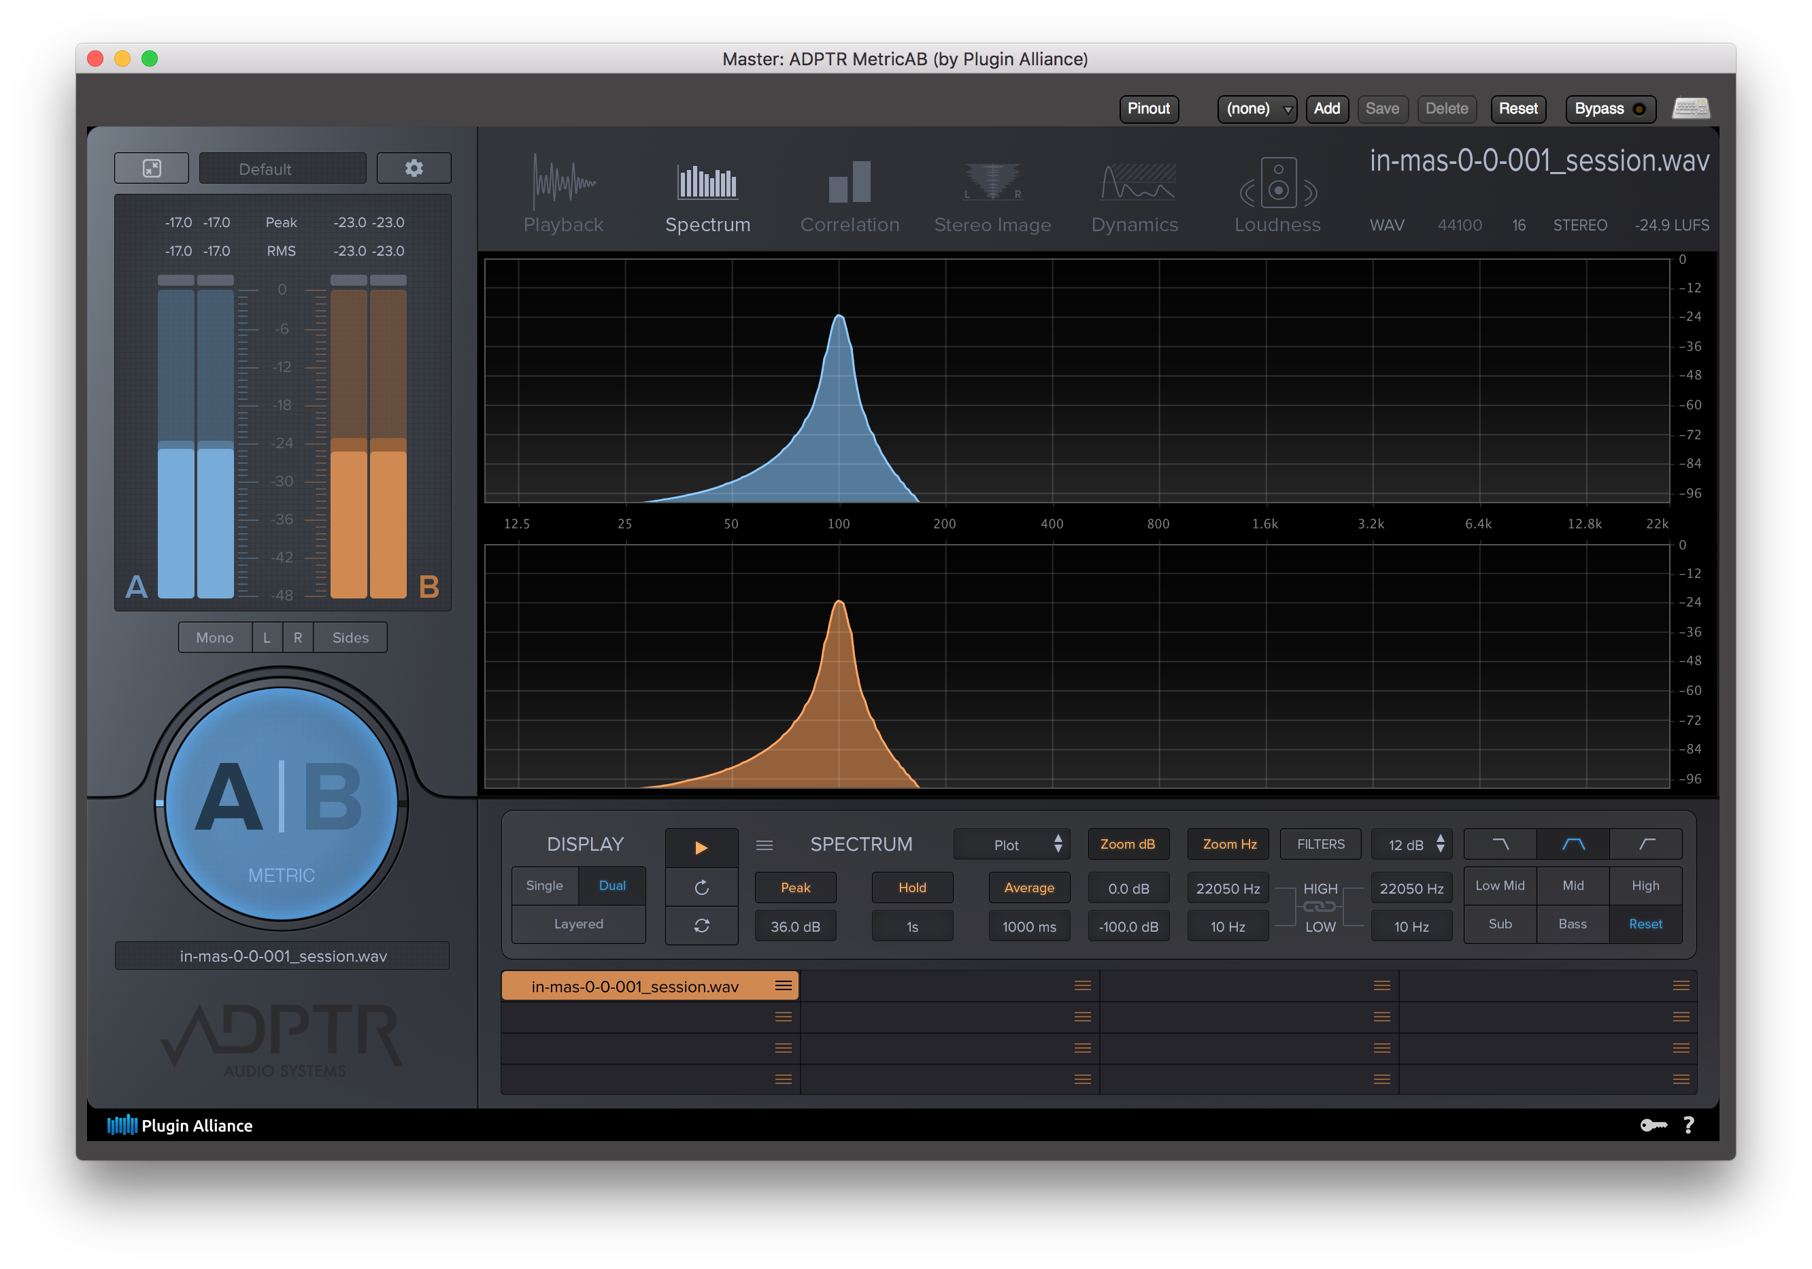This screenshot has width=1812, height=1269.
Task: Click the FILTERS button
Action: click(1320, 845)
